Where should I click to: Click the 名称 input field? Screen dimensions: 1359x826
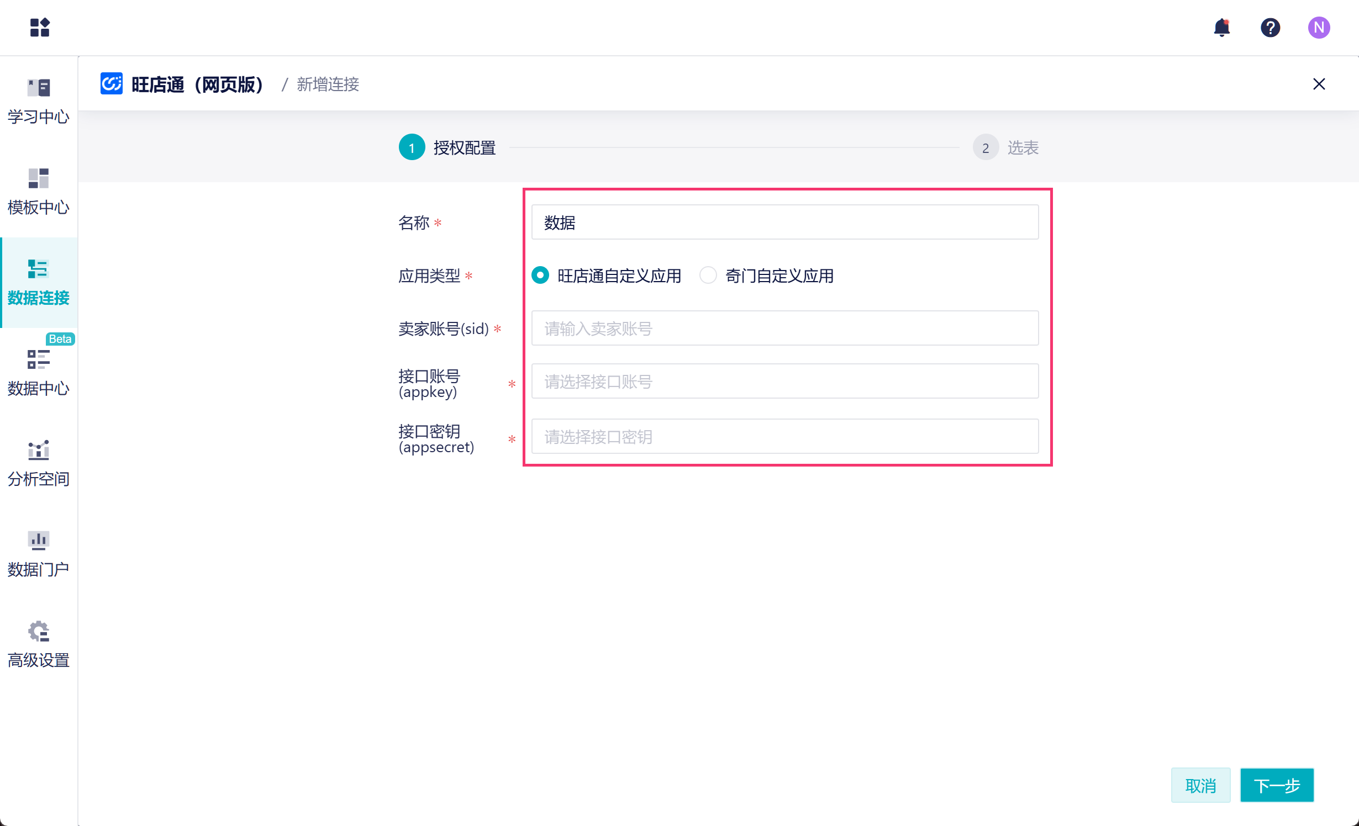coord(784,222)
